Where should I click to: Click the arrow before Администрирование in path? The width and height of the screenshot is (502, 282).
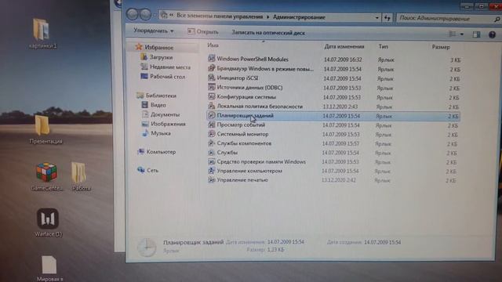tap(268, 17)
